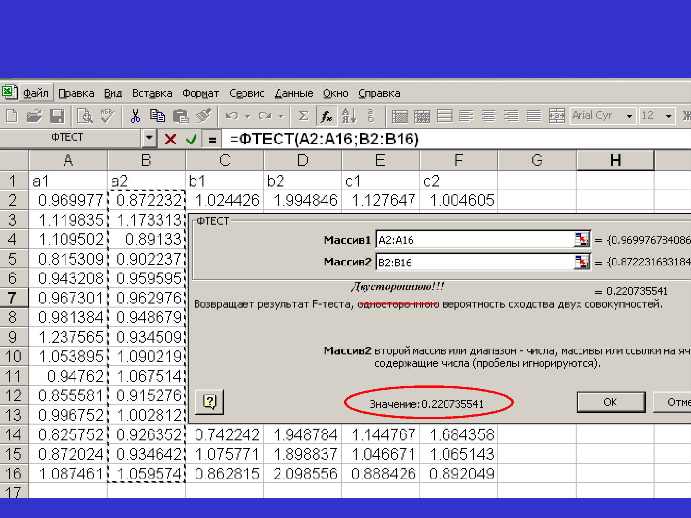The width and height of the screenshot is (691, 518).
Task: Click the dialog help question mark button
Action: [x=210, y=402]
